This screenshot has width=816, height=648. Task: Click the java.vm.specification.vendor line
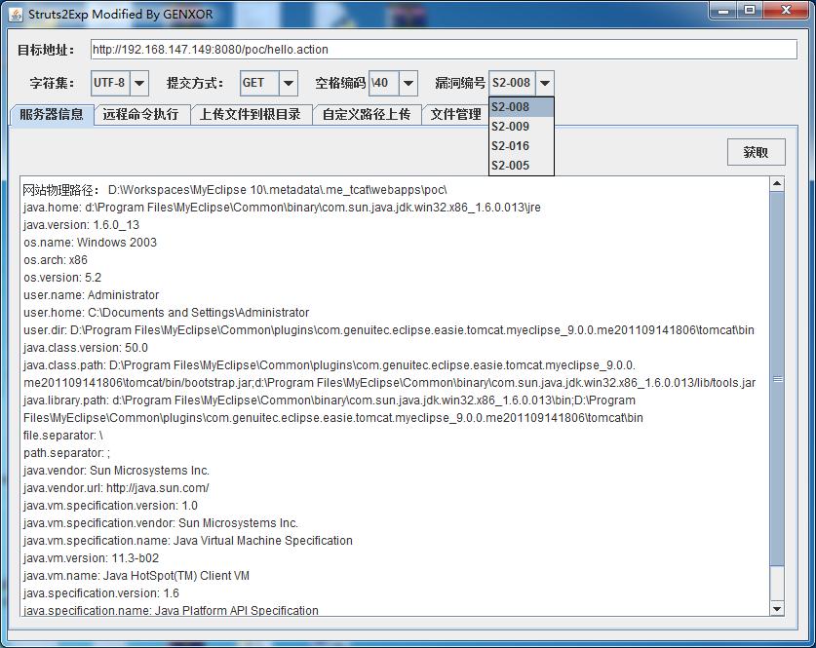click(x=161, y=523)
